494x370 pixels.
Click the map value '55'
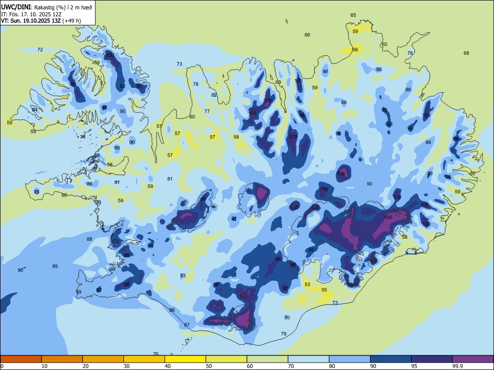[324, 290]
